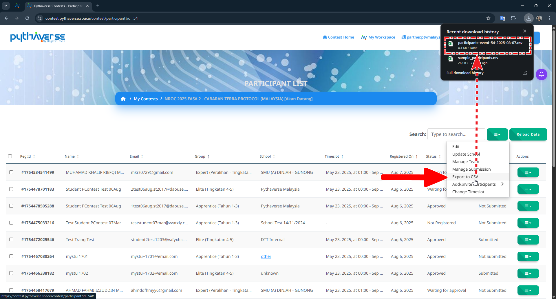Choose Edit from the actions menu
The width and height of the screenshot is (556, 299).
point(478,147)
